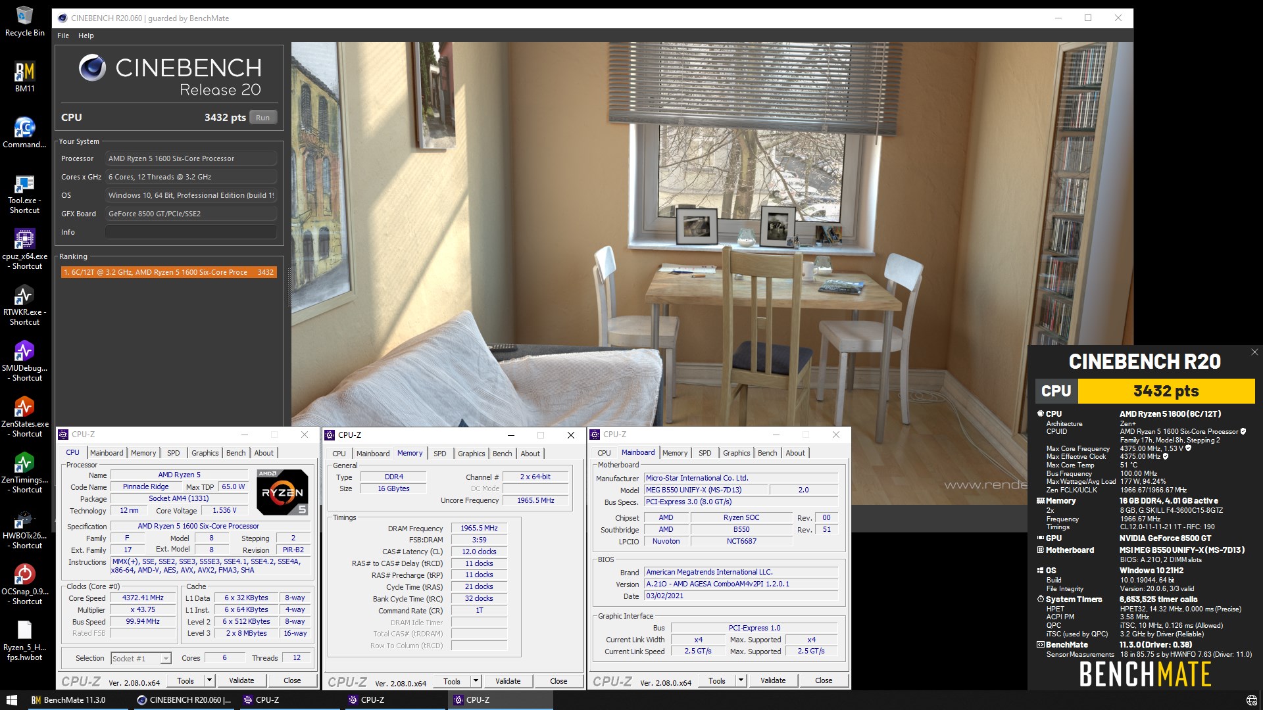The image size is (1263, 710).
Task: Switch to CINEBENCH R20.060 taskbar item
Action: (x=184, y=700)
